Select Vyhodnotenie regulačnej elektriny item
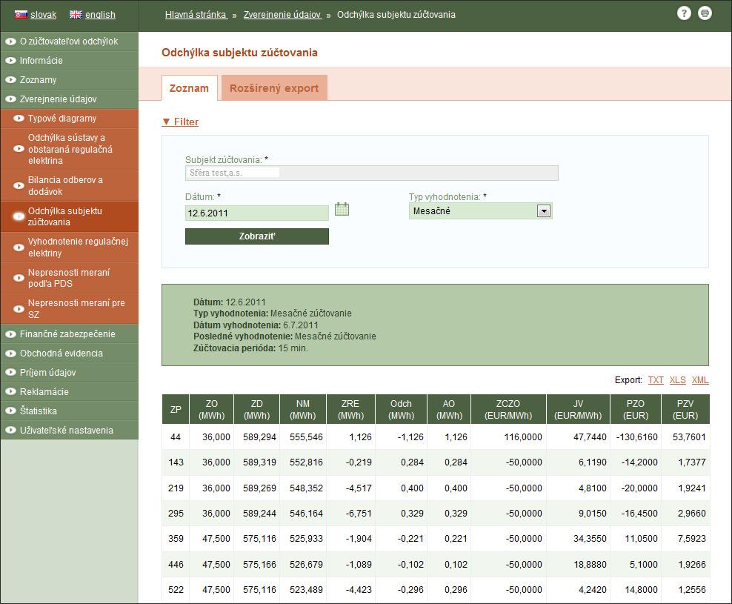The width and height of the screenshot is (732, 604). pyautogui.click(x=69, y=248)
